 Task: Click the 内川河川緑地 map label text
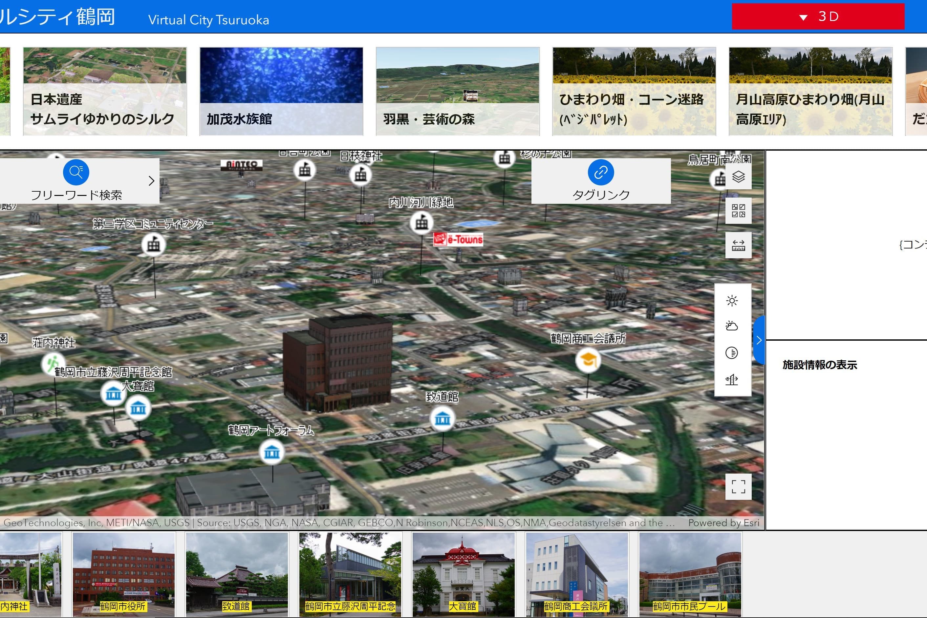421,202
